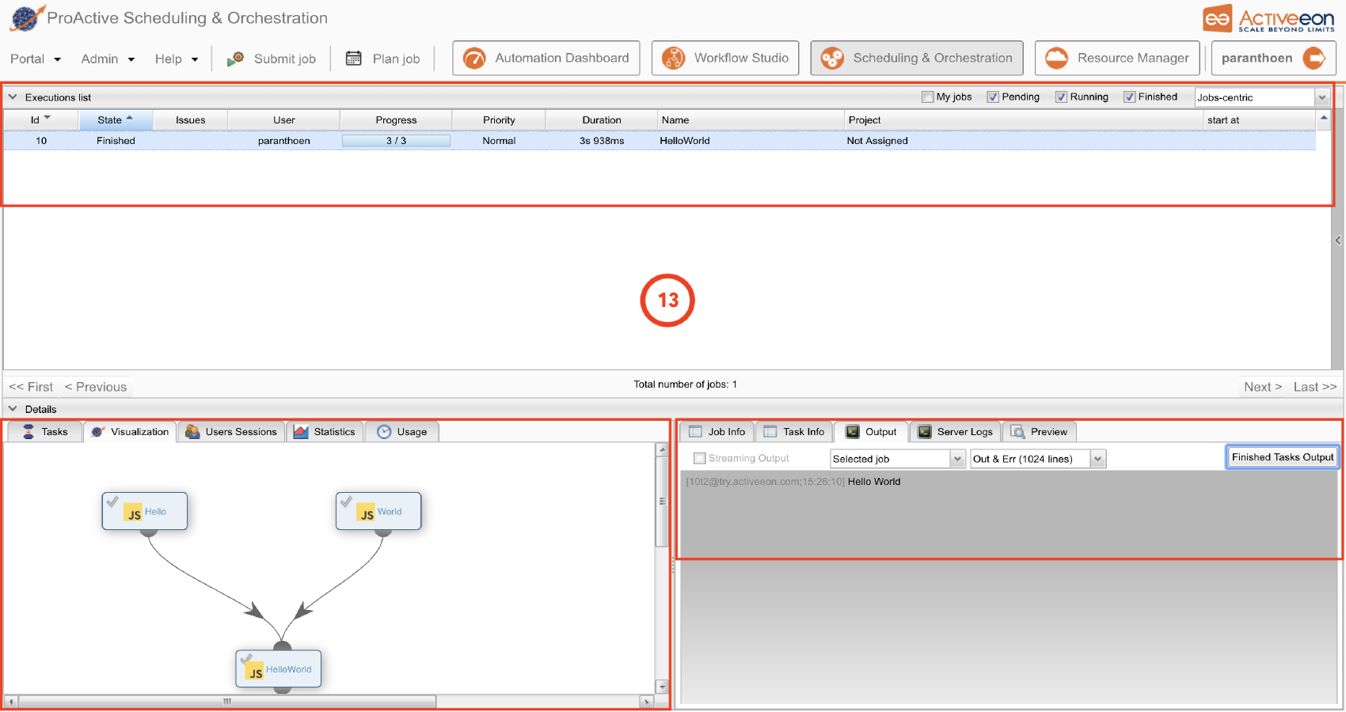Click the paranthoen user cell in job row
The height and width of the screenshot is (712, 1346).
tap(284, 141)
